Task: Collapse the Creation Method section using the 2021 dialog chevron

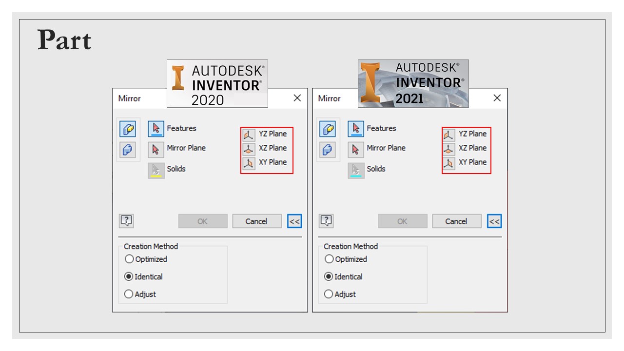Action: 494,221
